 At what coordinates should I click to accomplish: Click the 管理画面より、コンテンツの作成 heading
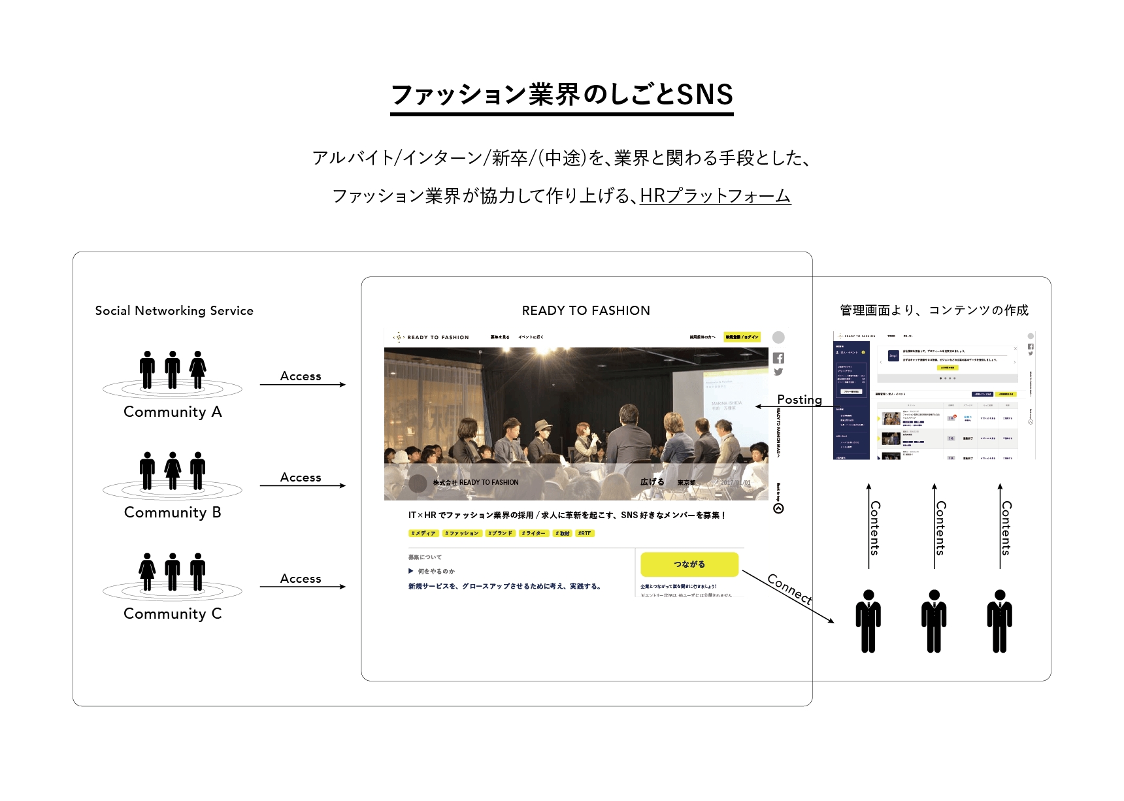click(934, 310)
